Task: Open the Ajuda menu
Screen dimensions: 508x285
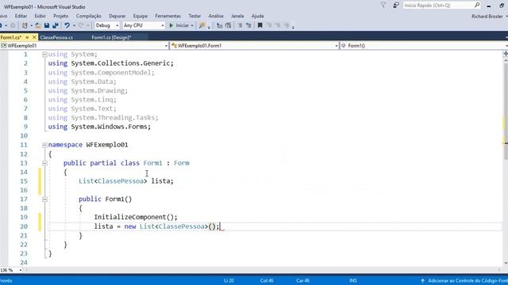Action: coord(257,16)
